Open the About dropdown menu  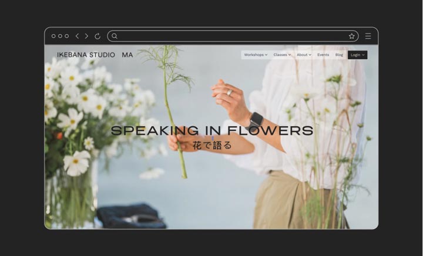coord(304,55)
